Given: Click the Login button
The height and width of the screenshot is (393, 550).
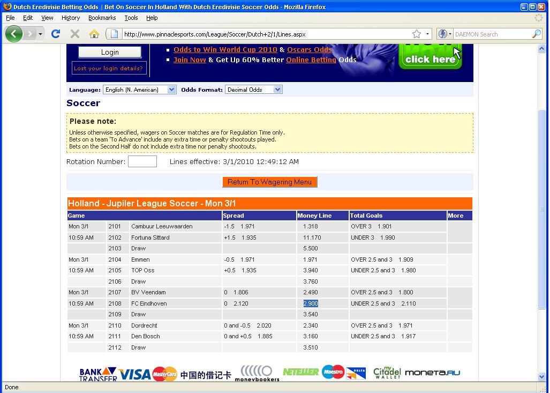Looking at the screenshot, I should (x=110, y=52).
